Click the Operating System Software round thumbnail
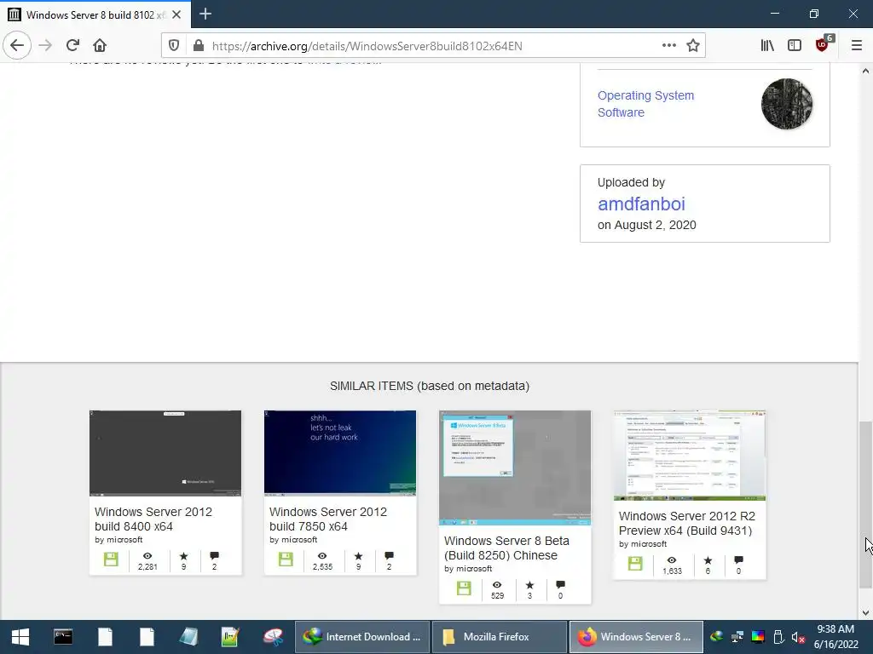Screen dimensions: 873x654 point(787,104)
